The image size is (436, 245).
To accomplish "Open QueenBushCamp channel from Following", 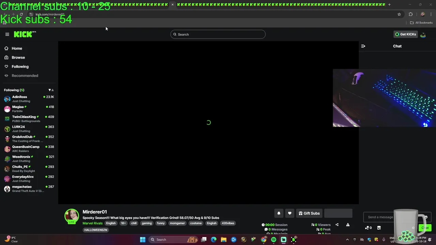I will click(29, 149).
